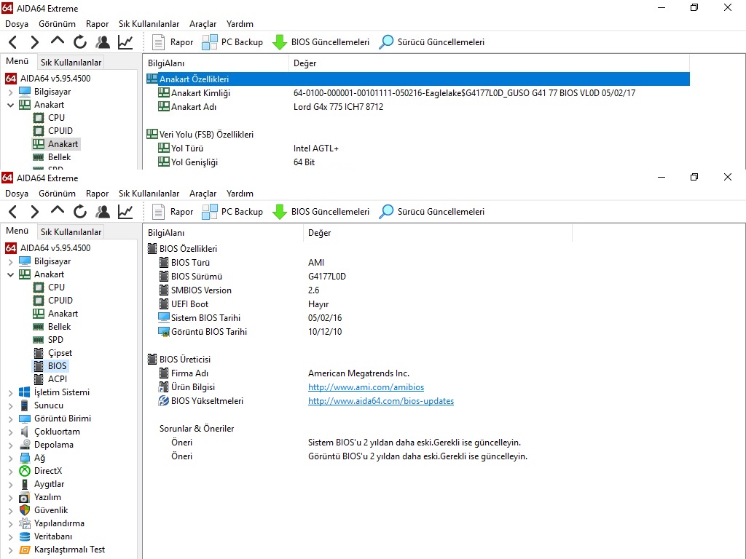Select Menü tab in lower window

(17, 231)
